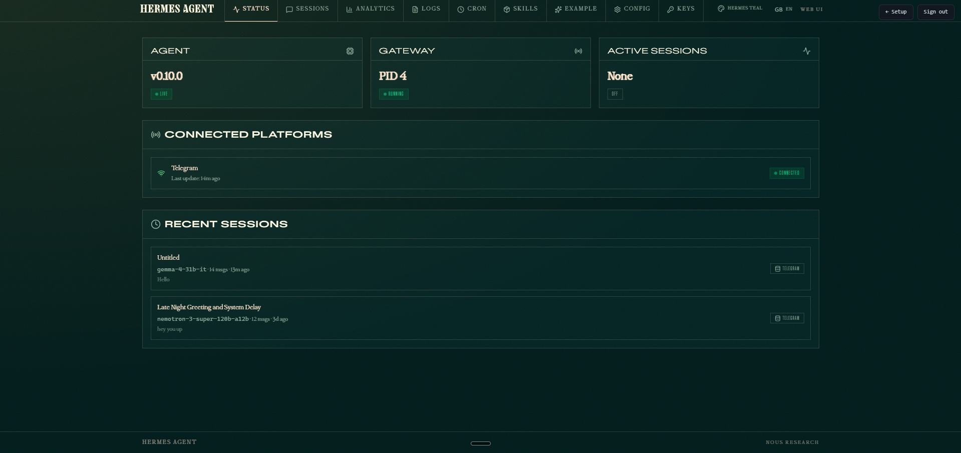
Task: Click the Sign out button
Action: click(x=935, y=12)
